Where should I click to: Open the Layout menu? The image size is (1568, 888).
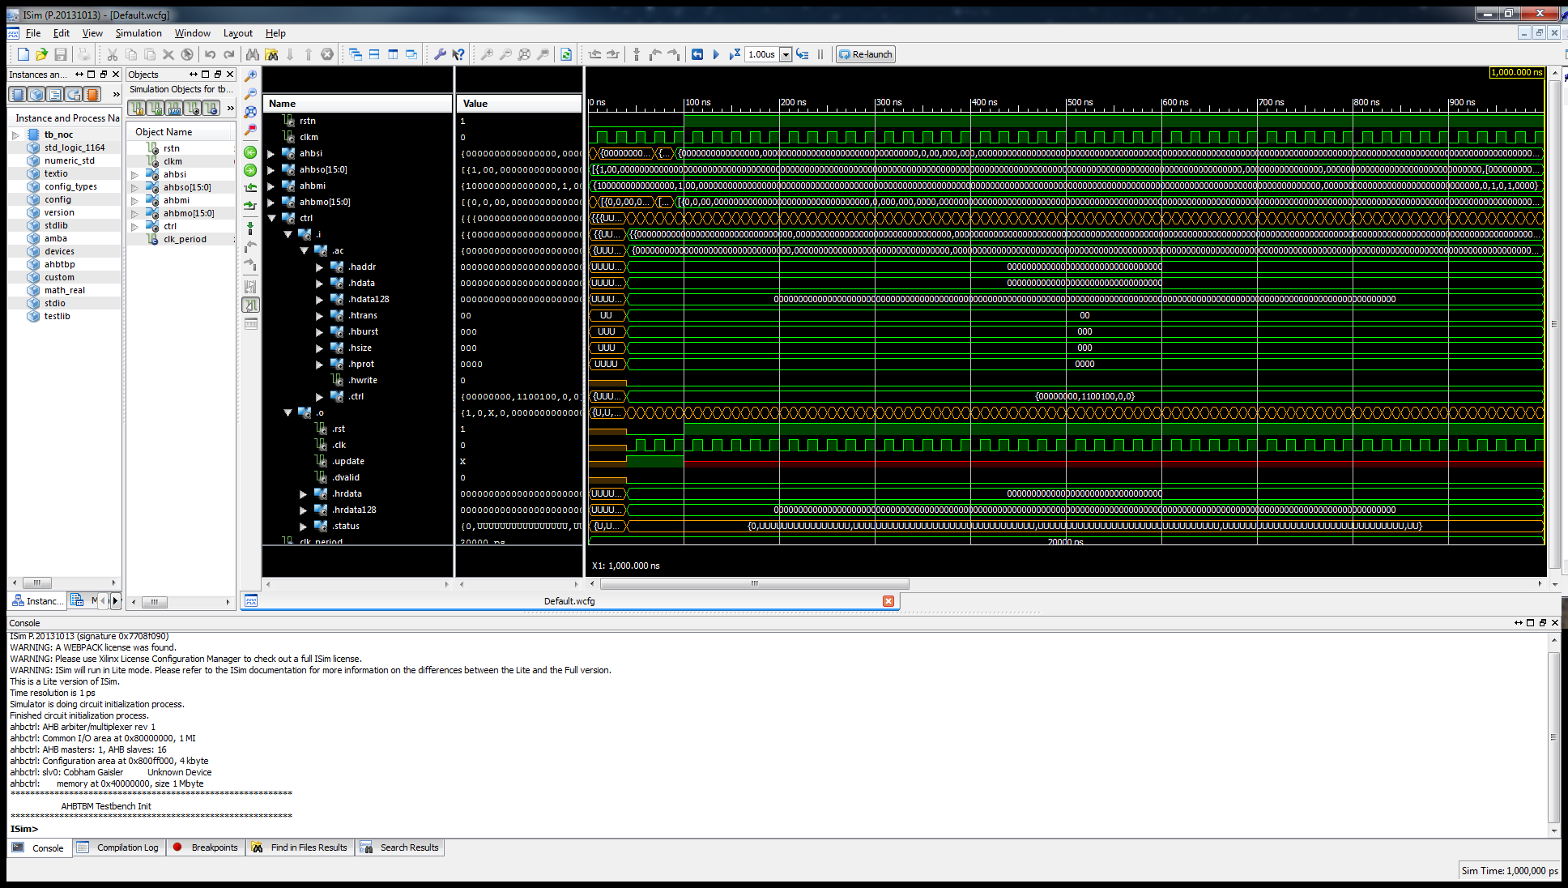[x=238, y=33]
